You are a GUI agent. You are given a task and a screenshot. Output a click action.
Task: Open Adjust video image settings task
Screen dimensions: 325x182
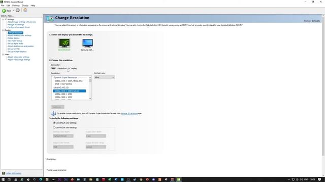pos(19,60)
